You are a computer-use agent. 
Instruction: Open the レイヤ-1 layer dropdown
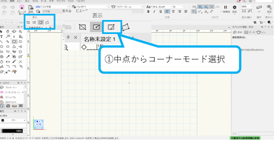click(x=93, y=7)
